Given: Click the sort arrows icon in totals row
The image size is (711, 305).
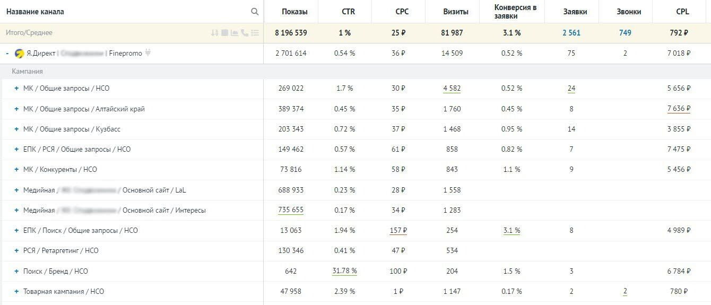Looking at the screenshot, I should (214, 33).
